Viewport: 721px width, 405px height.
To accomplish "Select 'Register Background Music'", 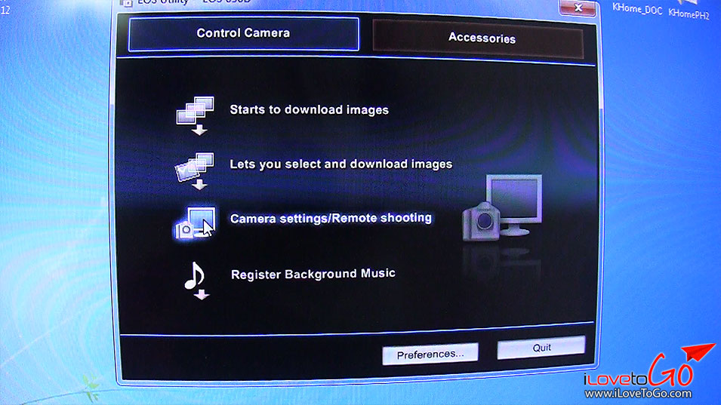I will (313, 274).
